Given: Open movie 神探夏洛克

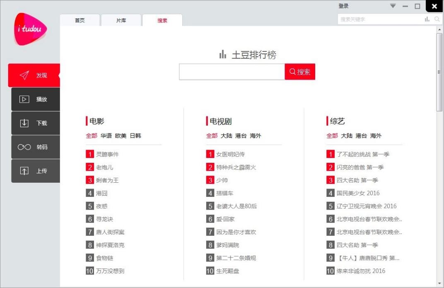Looking at the screenshot, I should tap(110, 245).
